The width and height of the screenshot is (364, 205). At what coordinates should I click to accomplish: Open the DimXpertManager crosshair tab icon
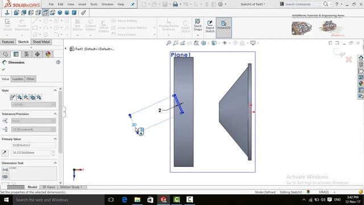(37, 54)
